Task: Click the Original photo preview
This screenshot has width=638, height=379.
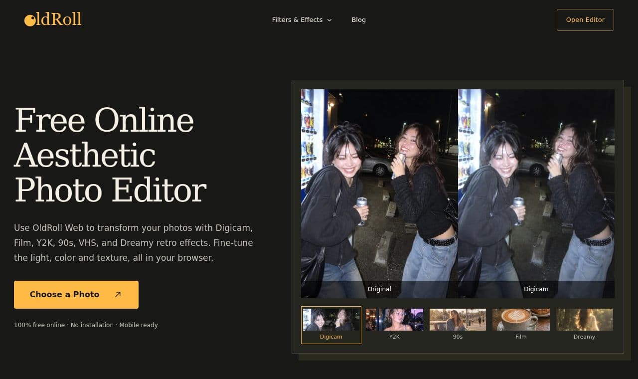Action: point(379,193)
